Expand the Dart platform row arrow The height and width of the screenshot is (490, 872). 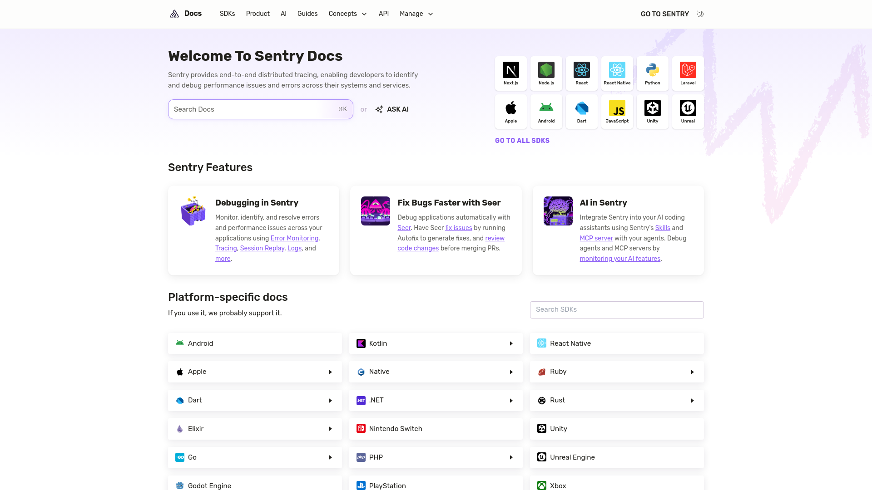click(x=331, y=401)
